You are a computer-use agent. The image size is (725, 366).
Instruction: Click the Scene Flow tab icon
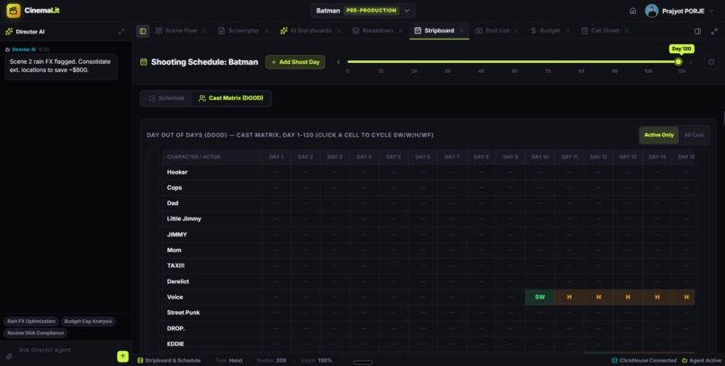[158, 31]
